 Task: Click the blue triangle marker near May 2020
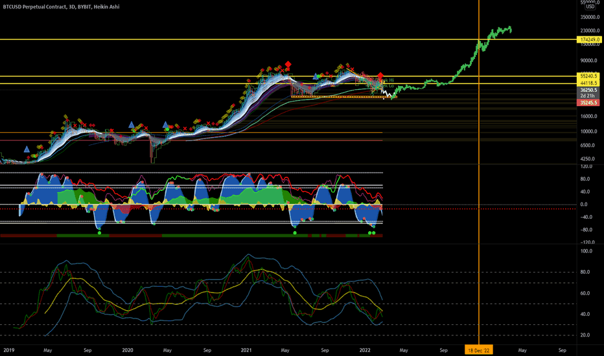tap(166, 125)
